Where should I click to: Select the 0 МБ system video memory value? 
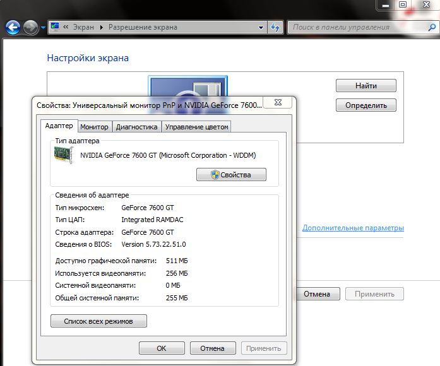coord(173,285)
